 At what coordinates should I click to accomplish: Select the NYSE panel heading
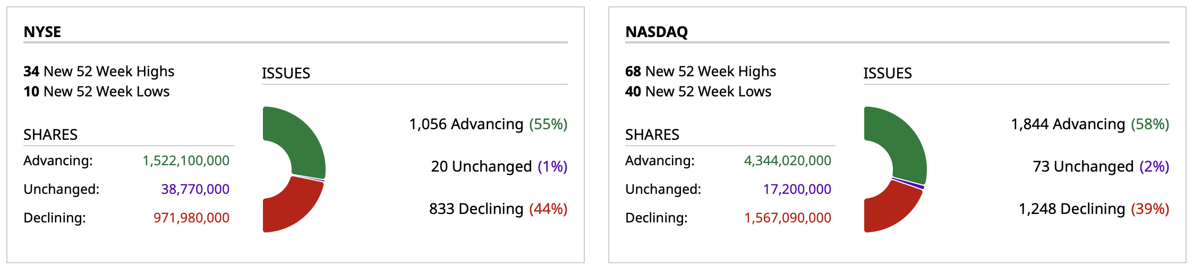pyautogui.click(x=42, y=32)
